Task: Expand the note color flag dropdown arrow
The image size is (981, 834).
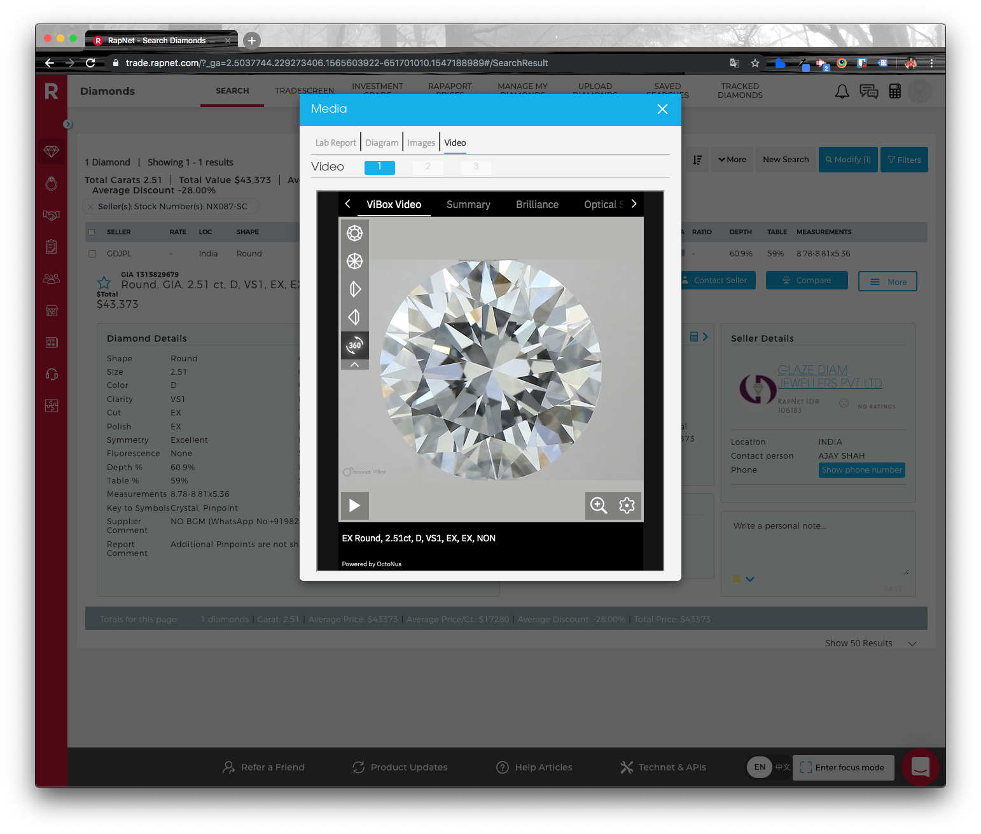Action: point(750,579)
